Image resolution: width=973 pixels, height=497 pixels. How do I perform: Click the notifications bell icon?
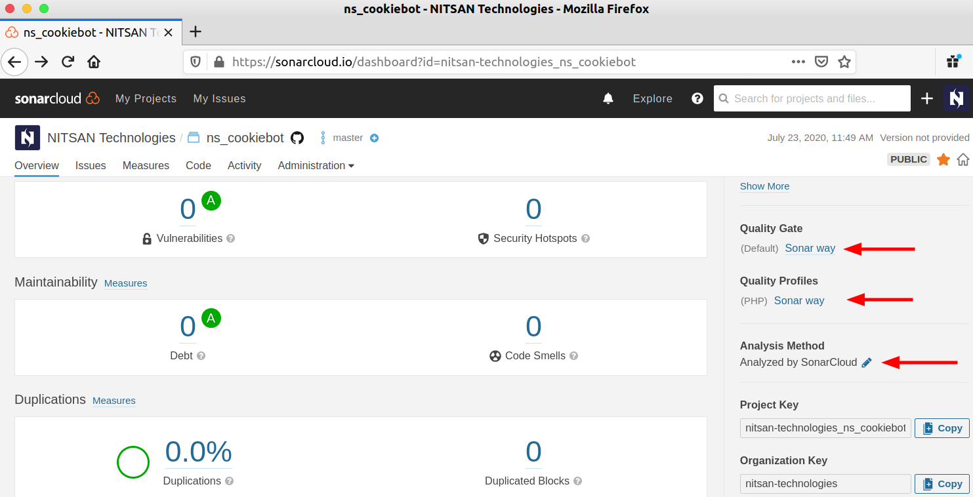608,98
